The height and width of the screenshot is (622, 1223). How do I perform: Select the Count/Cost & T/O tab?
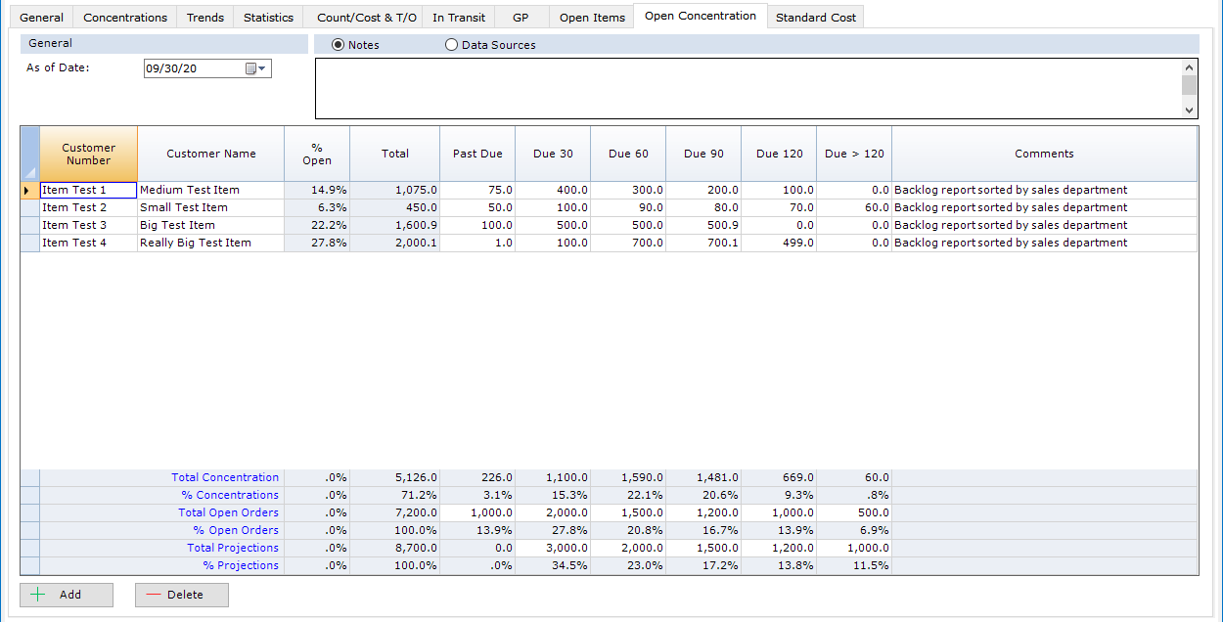(x=365, y=16)
